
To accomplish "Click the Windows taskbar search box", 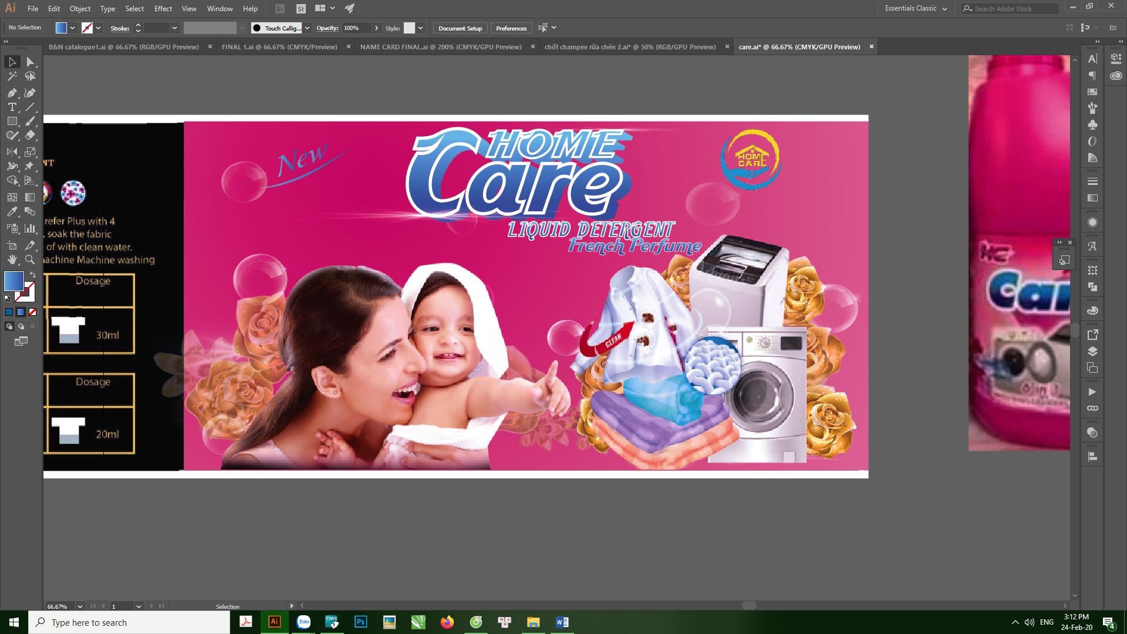I will (129, 622).
